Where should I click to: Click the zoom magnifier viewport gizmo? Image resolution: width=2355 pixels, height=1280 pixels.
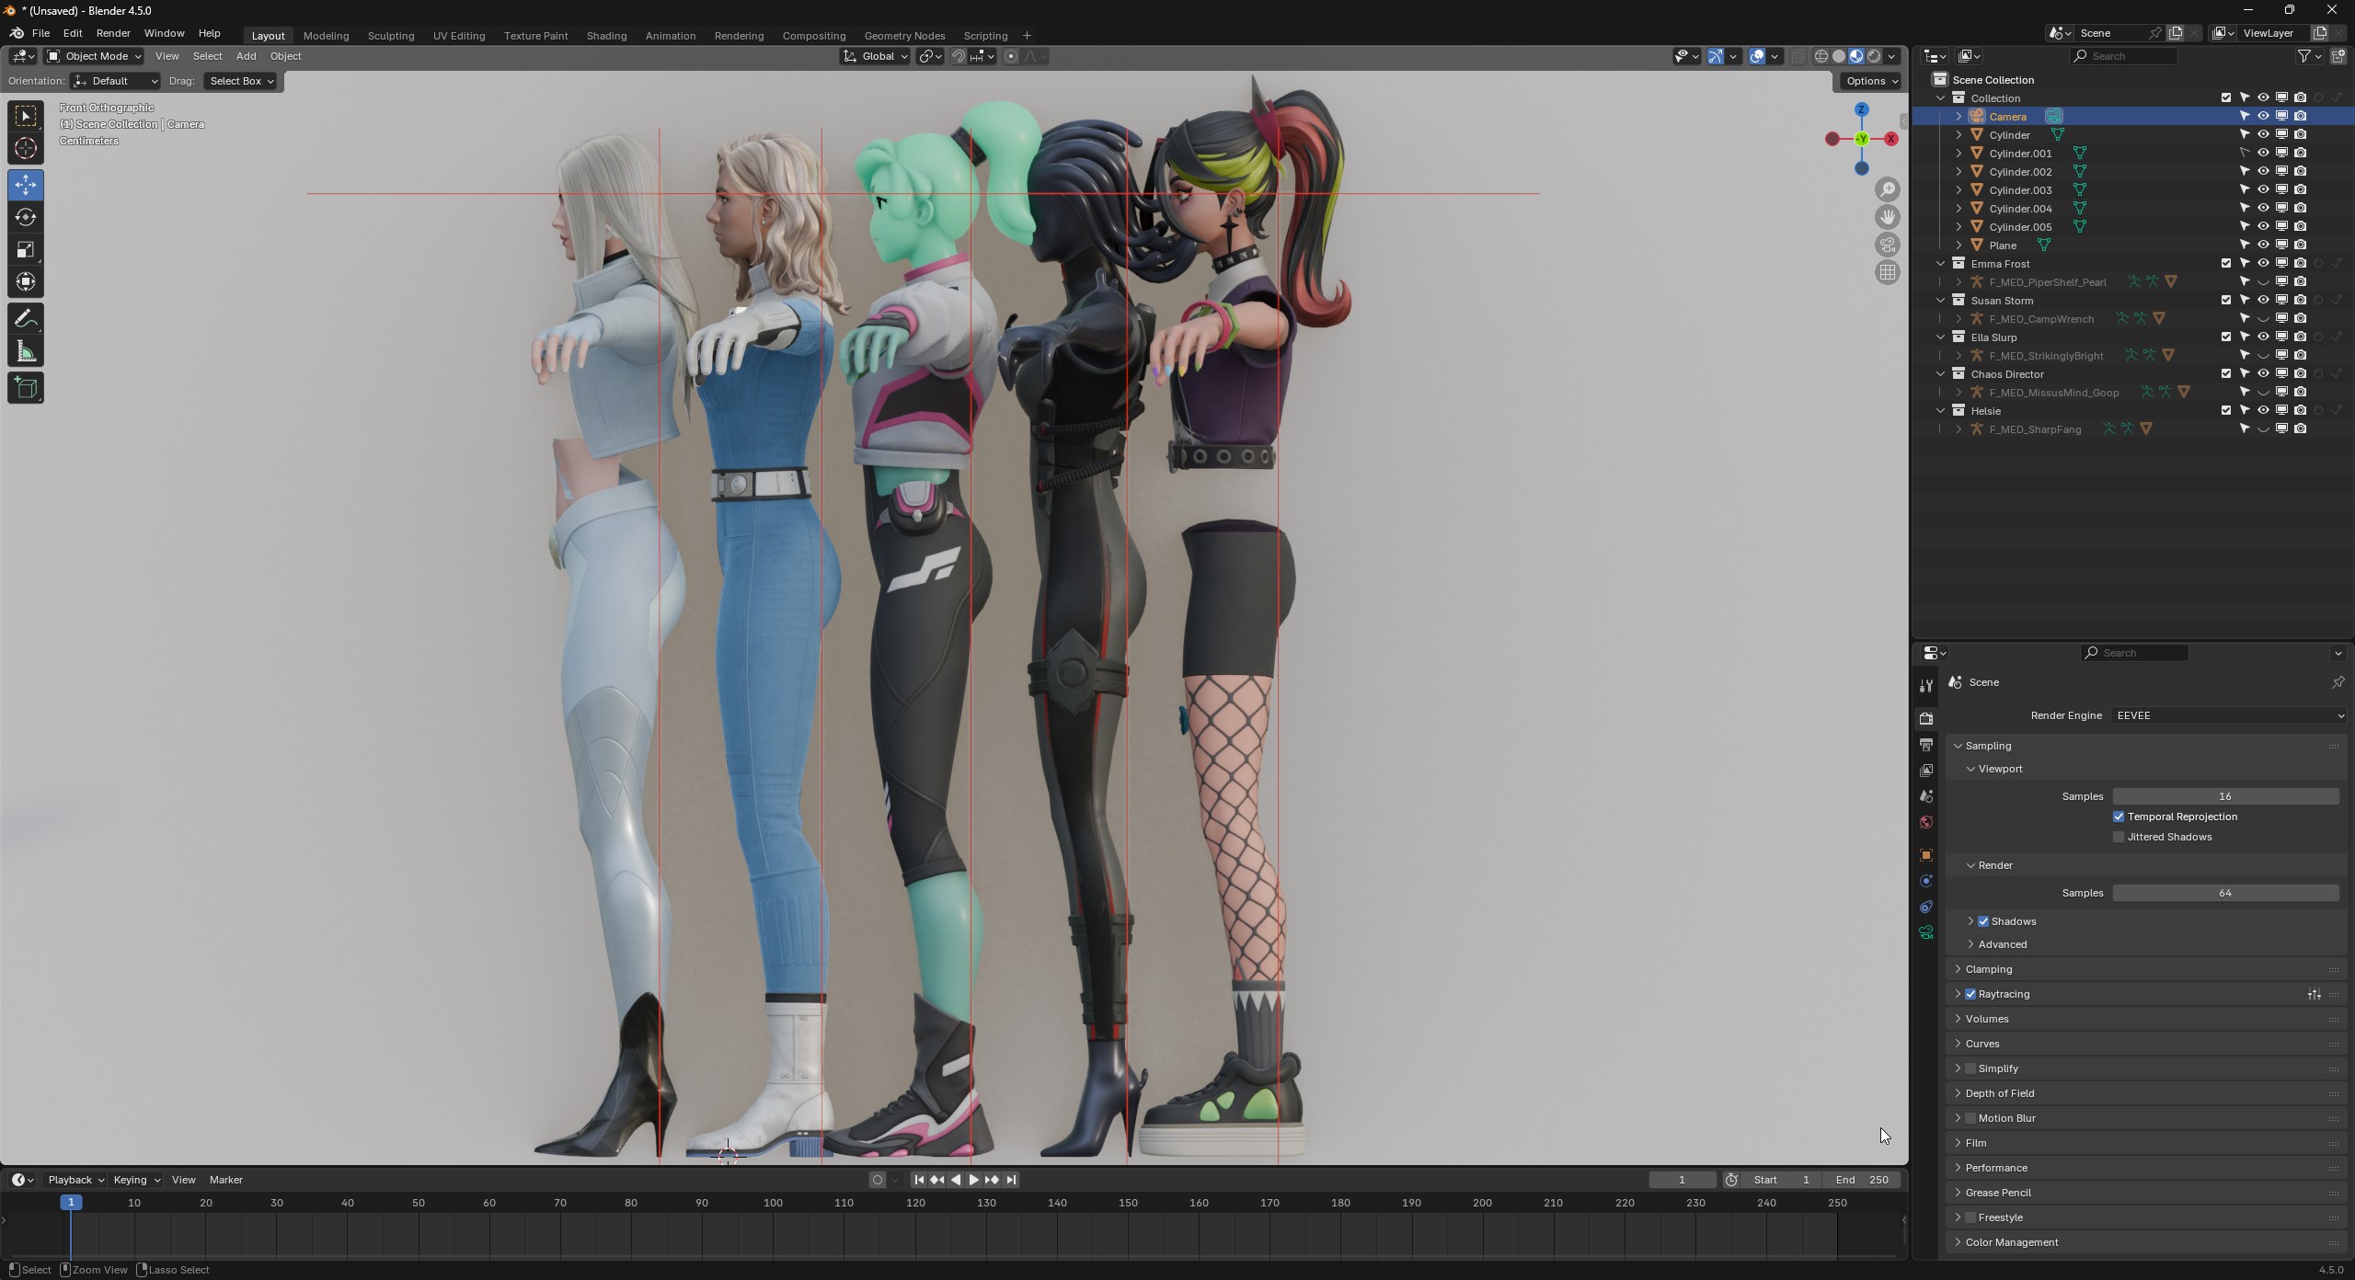tap(1888, 189)
